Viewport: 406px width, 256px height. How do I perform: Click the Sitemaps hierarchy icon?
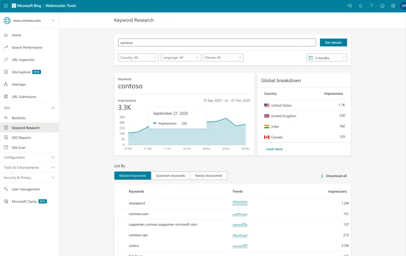(x=6, y=84)
